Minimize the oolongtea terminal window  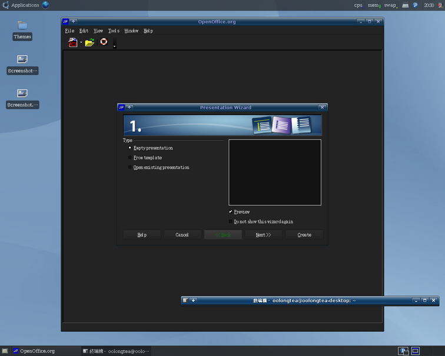click(416, 301)
